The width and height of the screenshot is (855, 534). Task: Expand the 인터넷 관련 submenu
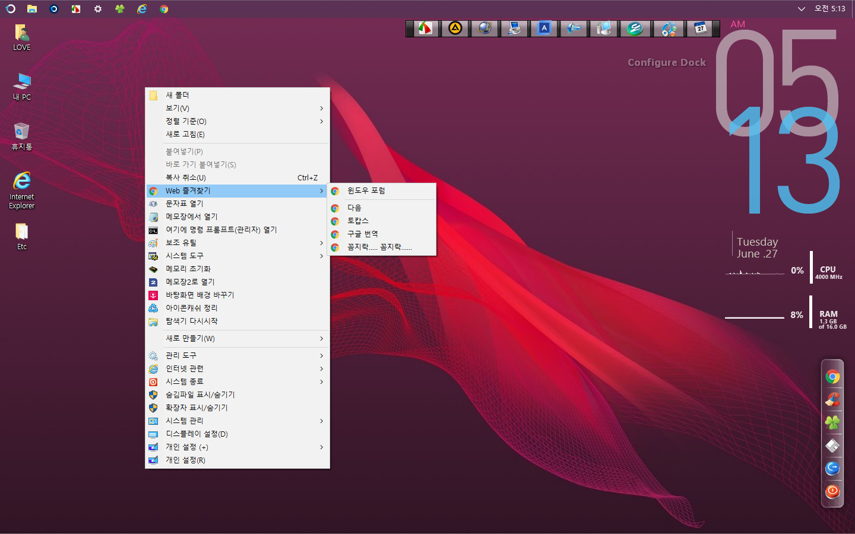pyautogui.click(x=237, y=368)
